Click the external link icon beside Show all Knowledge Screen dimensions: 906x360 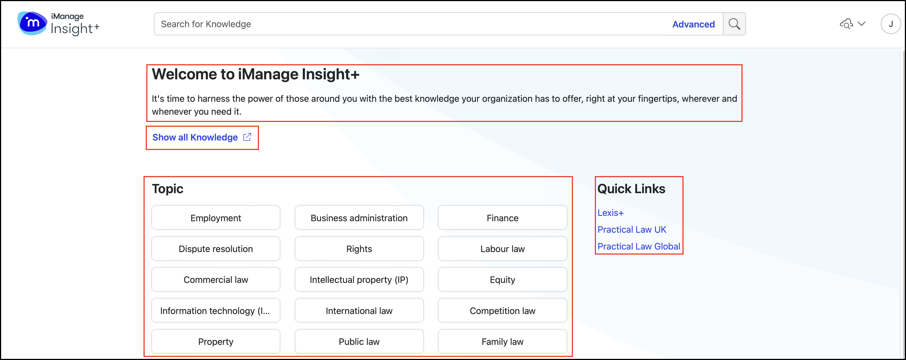[247, 137]
